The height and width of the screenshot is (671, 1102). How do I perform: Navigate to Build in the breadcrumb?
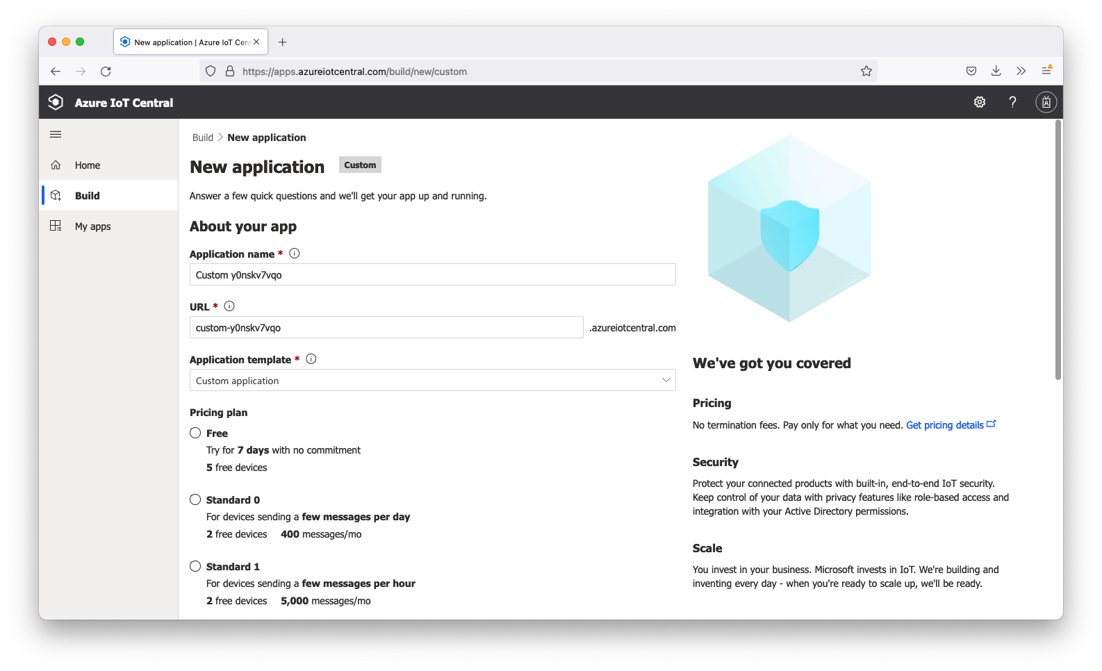[x=203, y=138]
